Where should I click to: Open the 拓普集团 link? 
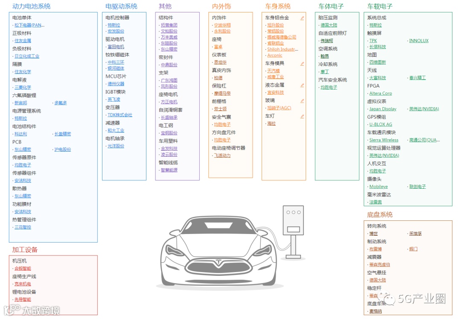tap(169, 25)
